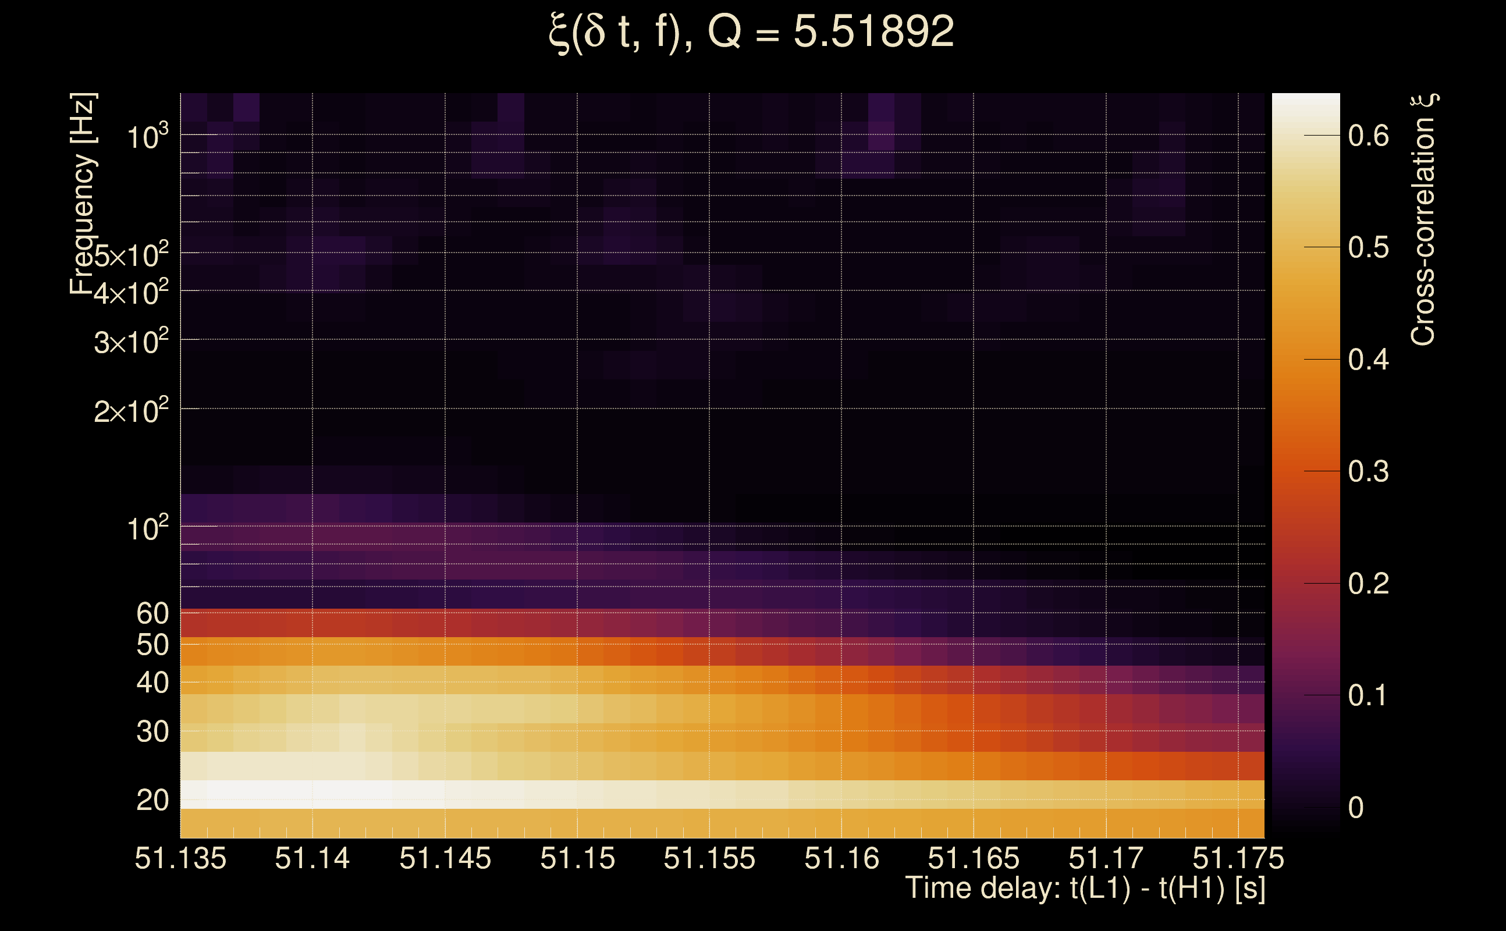Click the 51.16 x-axis tick label
This screenshot has height=931, width=1506.
pos(841,858)
